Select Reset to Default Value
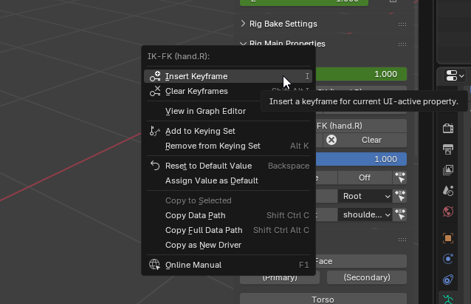The width and height of the screenshot is (471, 304). point(208,166)
